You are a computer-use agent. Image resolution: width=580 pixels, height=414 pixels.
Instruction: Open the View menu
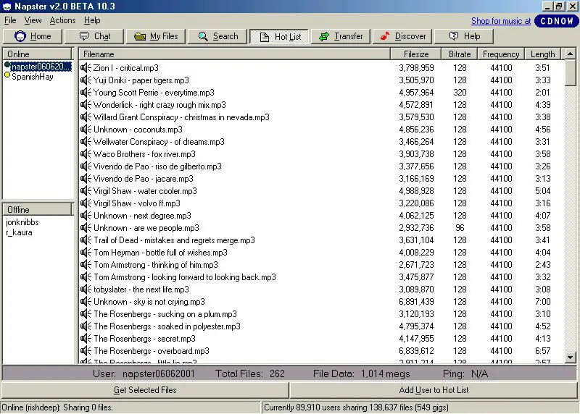33,20
